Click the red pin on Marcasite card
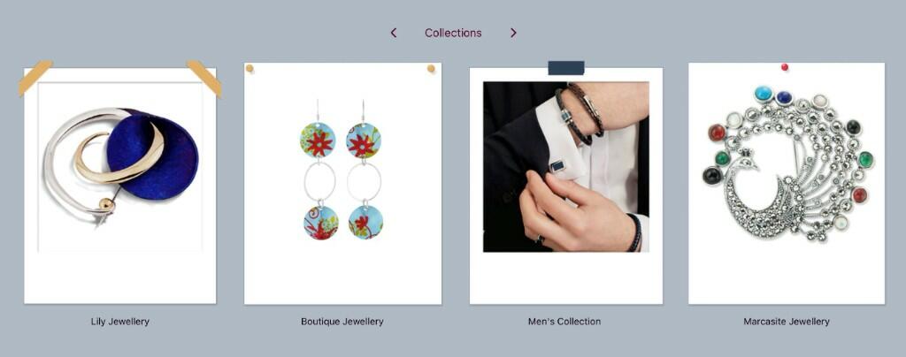Viewport: 906px width, 357px height. tap(785, 67)
